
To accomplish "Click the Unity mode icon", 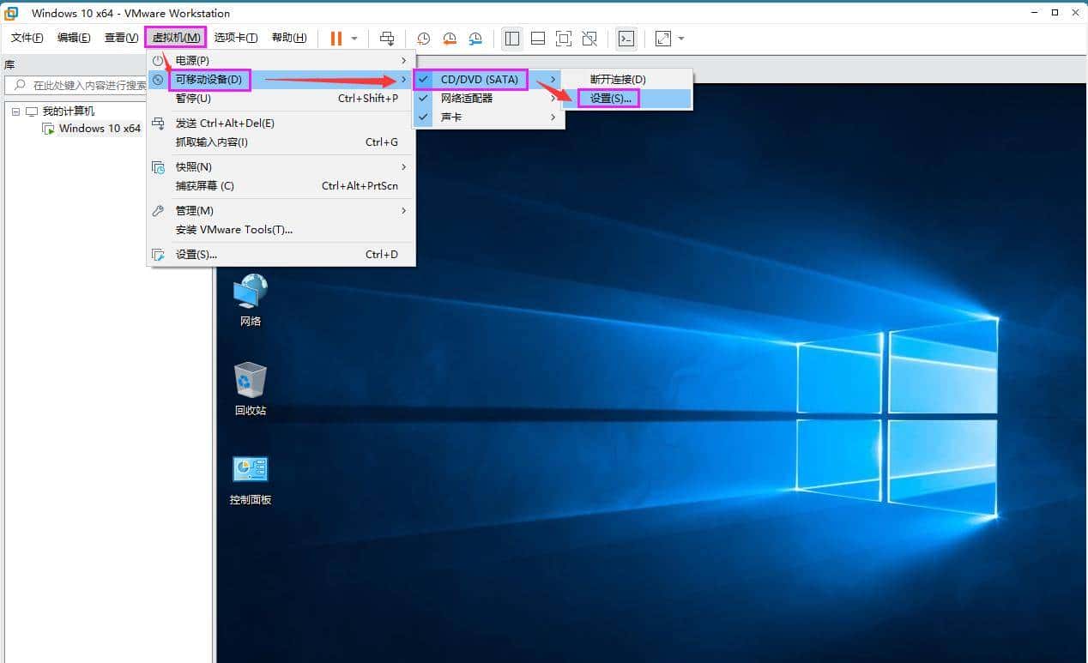I will [589, 39].
